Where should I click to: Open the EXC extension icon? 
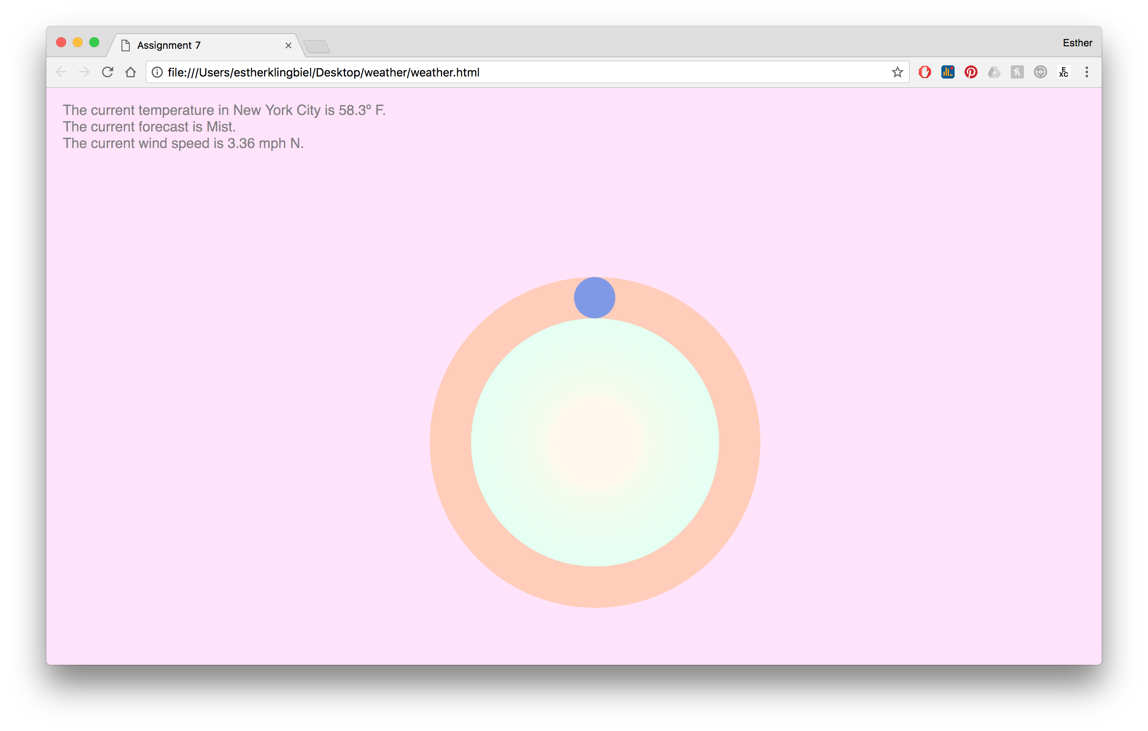pos(1064,72)
